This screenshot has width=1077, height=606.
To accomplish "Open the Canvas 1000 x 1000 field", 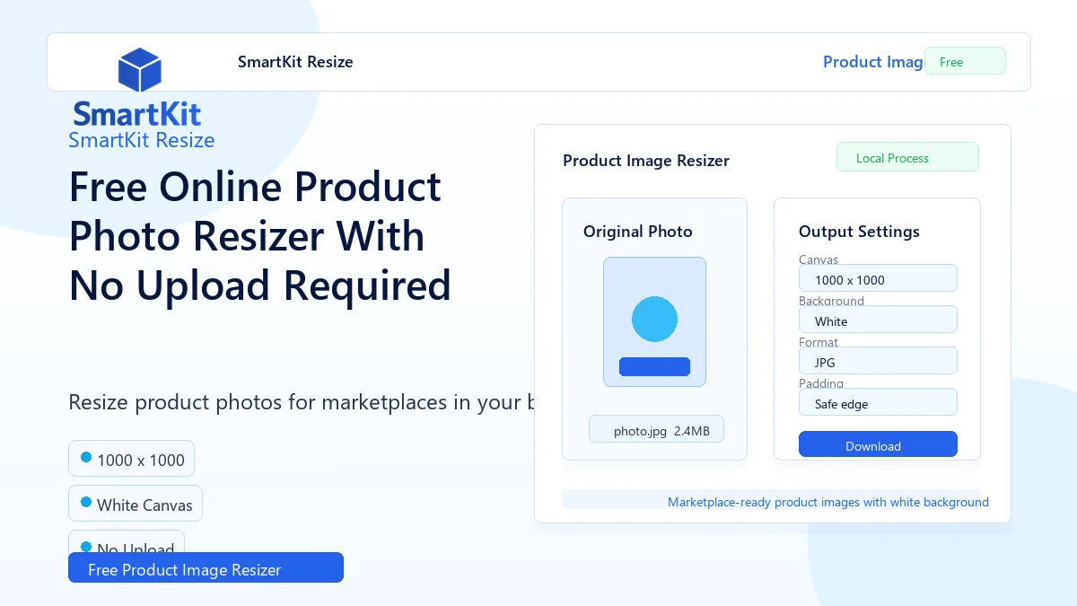I will pos(878,278).
